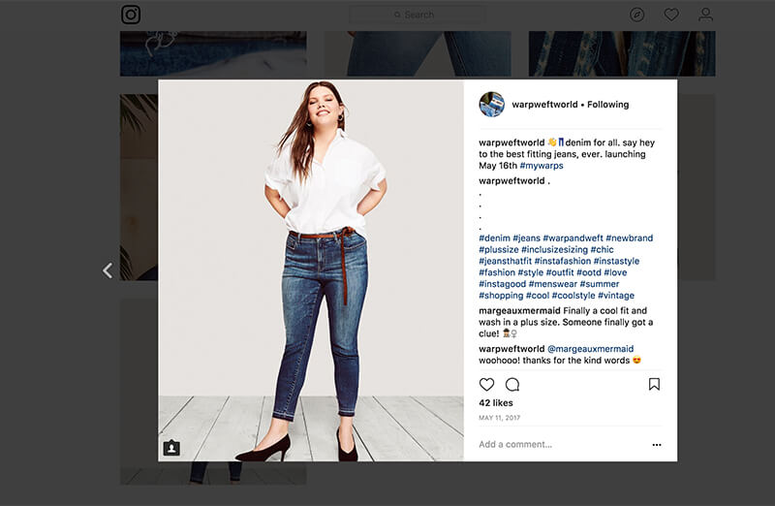View the 42 likes list

[496, 403]
